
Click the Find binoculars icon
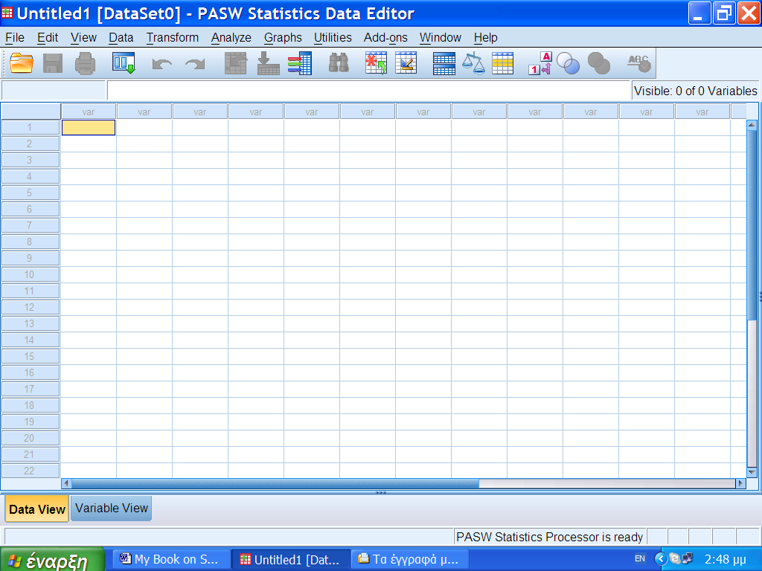(x=339, y=63)
